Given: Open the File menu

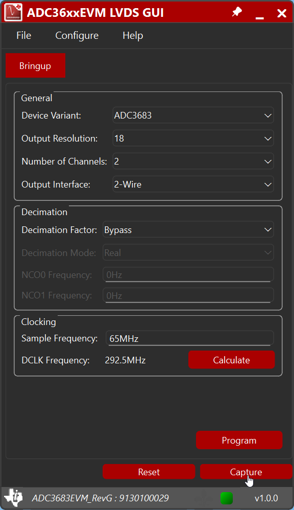Looking at the screenshot, I should point(23,35).
